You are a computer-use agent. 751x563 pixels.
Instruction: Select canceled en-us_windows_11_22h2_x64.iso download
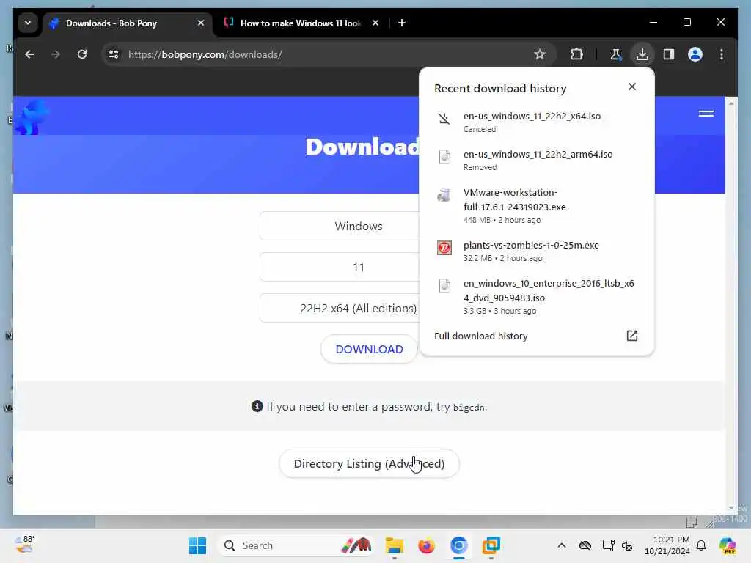(x=536, y=122)
